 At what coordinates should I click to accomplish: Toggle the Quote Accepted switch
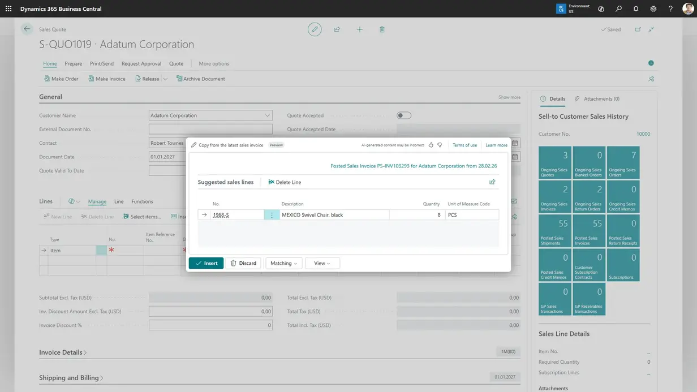coord(404,115)
